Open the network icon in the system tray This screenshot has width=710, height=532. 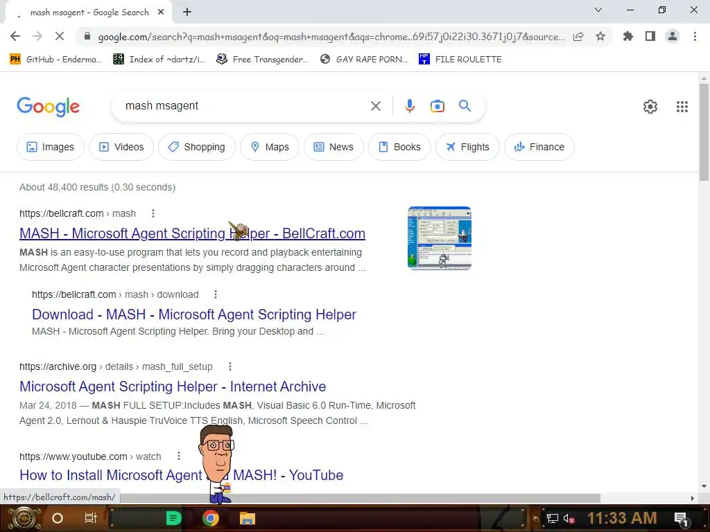553,518
